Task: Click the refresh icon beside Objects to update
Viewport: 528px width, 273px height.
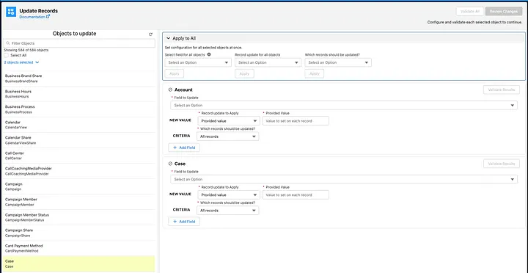Action: pos(150,34)
